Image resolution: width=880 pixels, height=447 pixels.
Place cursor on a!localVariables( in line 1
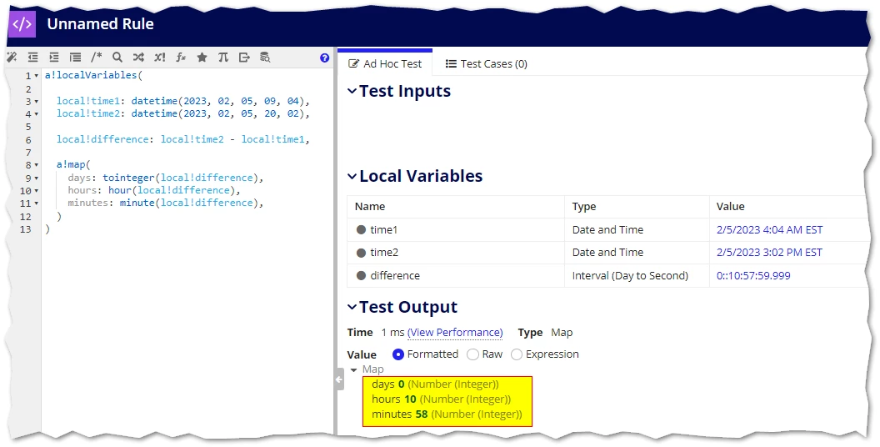[93, 75]
